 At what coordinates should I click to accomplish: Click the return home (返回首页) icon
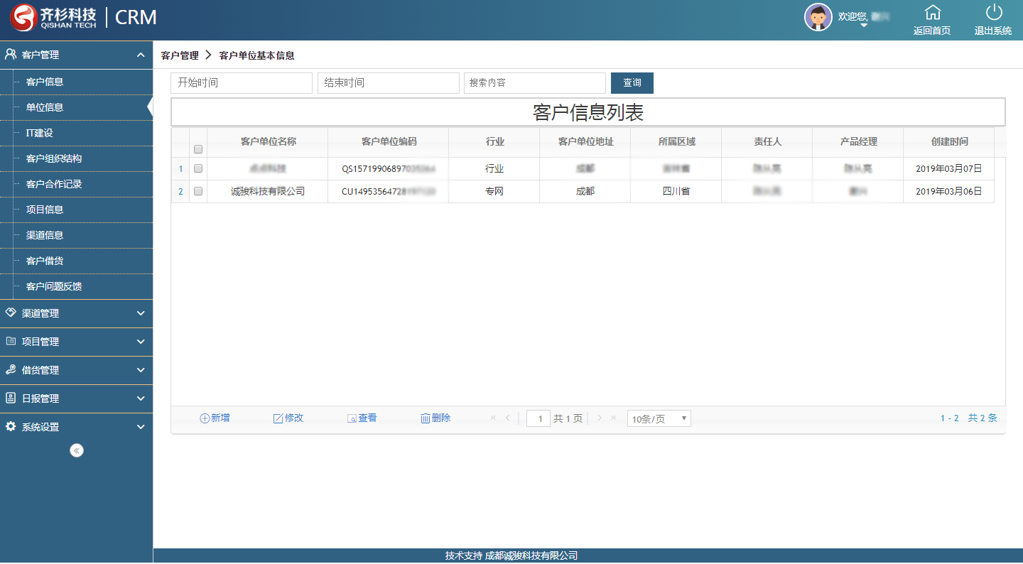(x=932, y=13)
